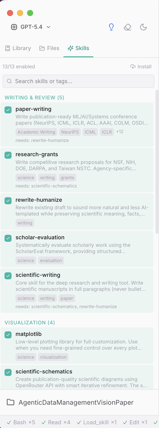Toggle the matplotlib skill off
The image size is (159, 428).
click(x=8, y=335)
